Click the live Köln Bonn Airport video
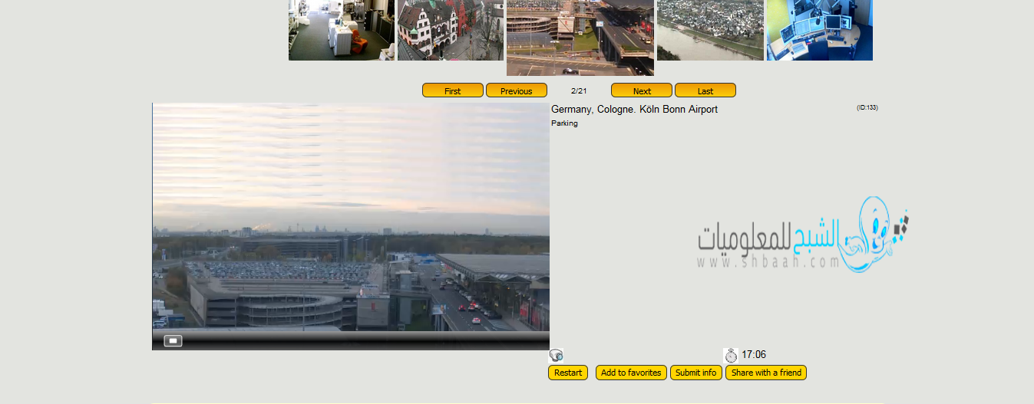 coord(351,217)
